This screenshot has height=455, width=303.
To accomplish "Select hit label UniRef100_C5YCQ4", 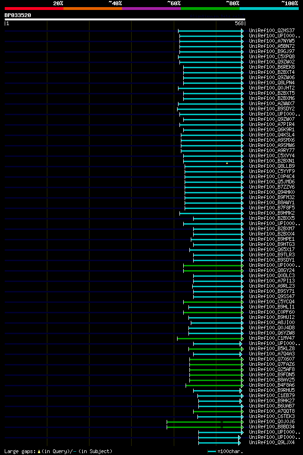I will point(272,302).
